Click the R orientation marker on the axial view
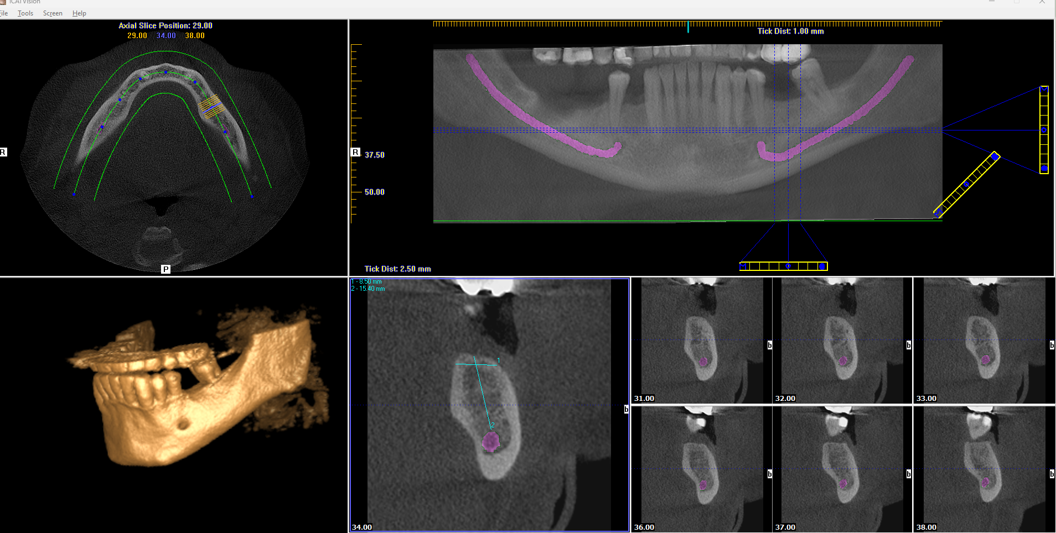This screenshot has height=533, width=1056. tap(3, 152)
